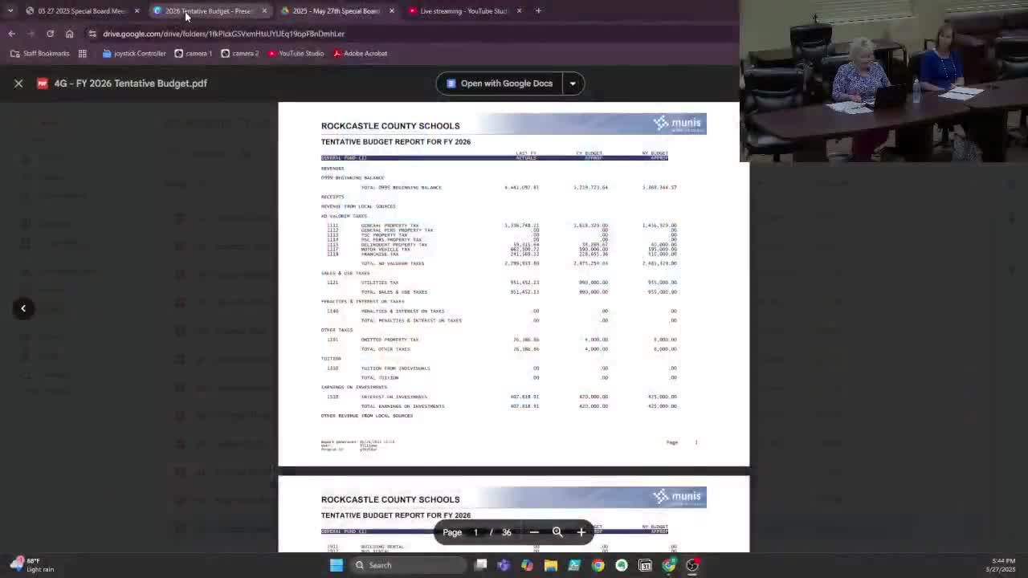Reload the current page
The width and height of the screenshot is (1028, 578).
[x=50, y=34]
